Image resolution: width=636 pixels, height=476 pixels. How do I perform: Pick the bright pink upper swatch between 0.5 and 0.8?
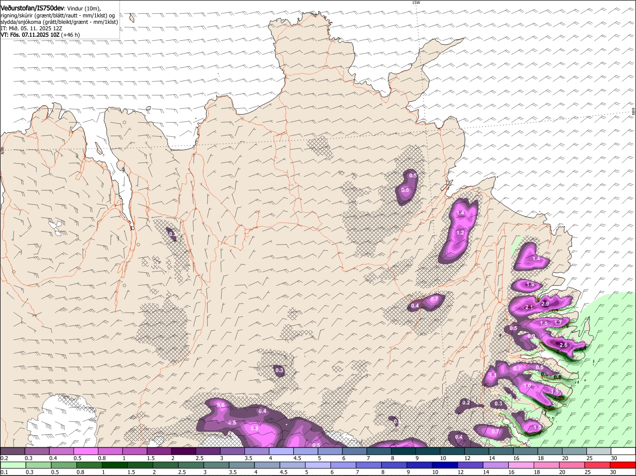[85, 451]
